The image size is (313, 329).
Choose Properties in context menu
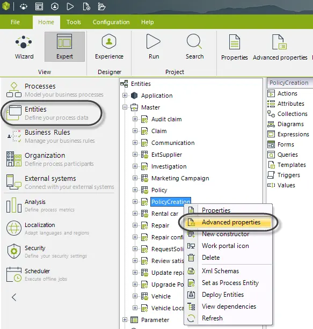[x=228, y=210]
